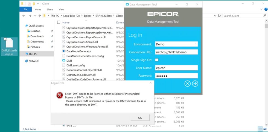Click the User Name field with epicor
Screen dimensions: 268x132
(176, 68)
